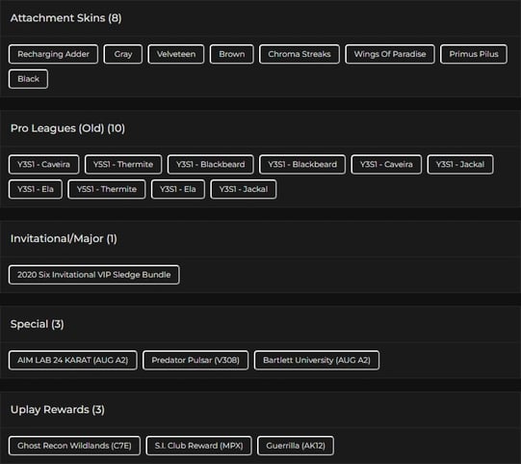Click the S.I. Club Reward (MPX) tag

pyautogui.click(x=198, y=446)
